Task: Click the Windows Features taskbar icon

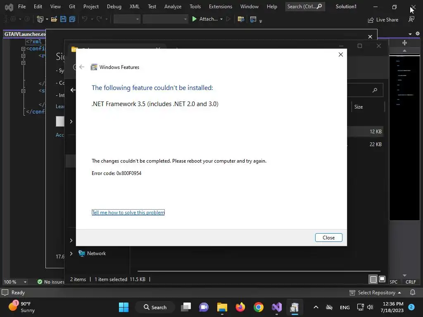Action: [x=295, y=307]
